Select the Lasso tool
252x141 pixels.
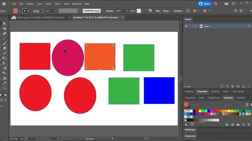4,29
